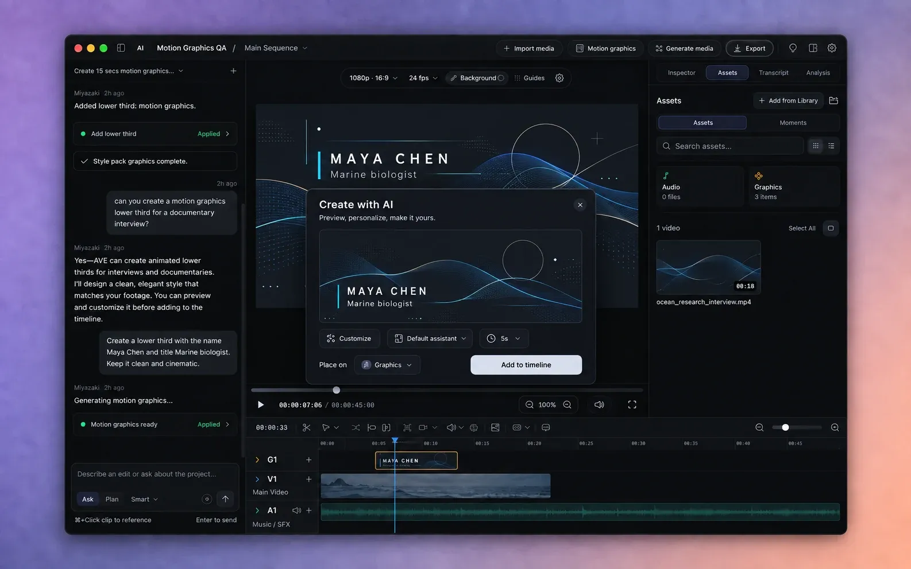The height and width of the screenshot is (569, 911).
Task: Switch assets to list view
Action: coord(831,146)
